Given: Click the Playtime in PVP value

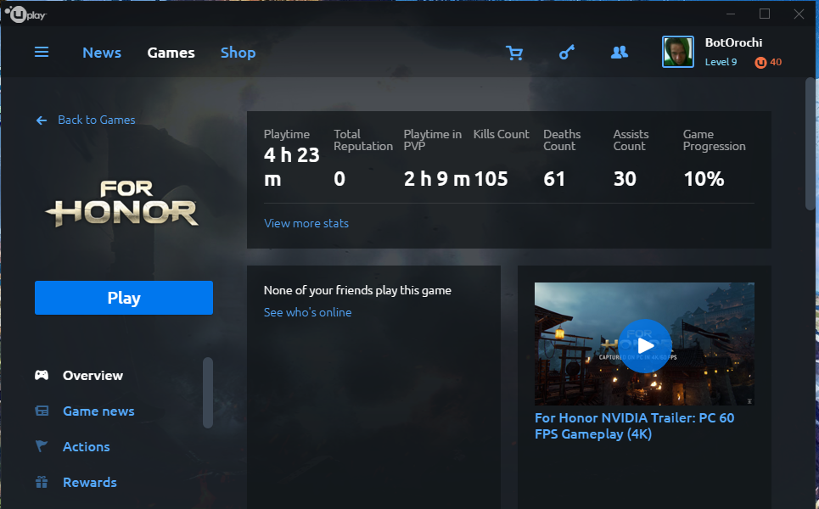Looking at the screenshot, I should click(x=437, y=179).
